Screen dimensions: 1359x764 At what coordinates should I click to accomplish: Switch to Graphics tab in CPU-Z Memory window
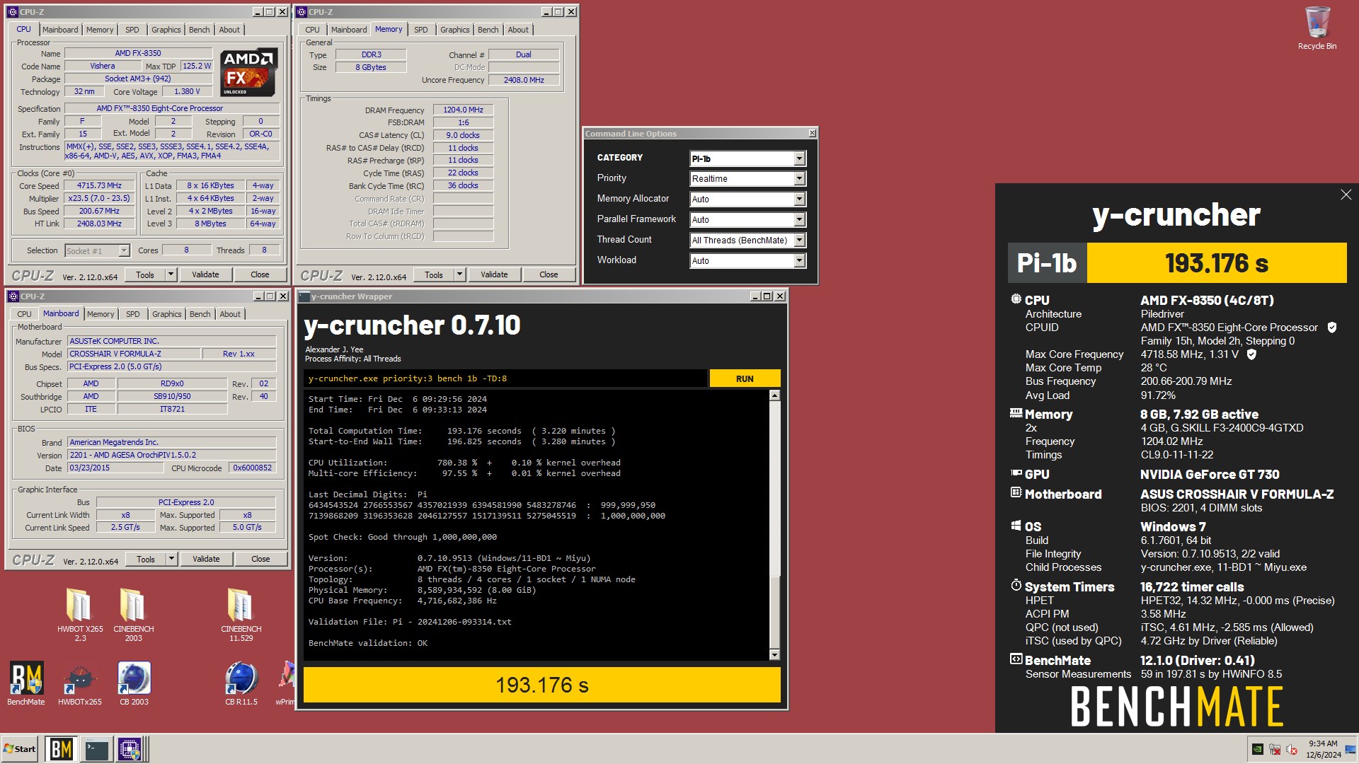coord(454,30)
